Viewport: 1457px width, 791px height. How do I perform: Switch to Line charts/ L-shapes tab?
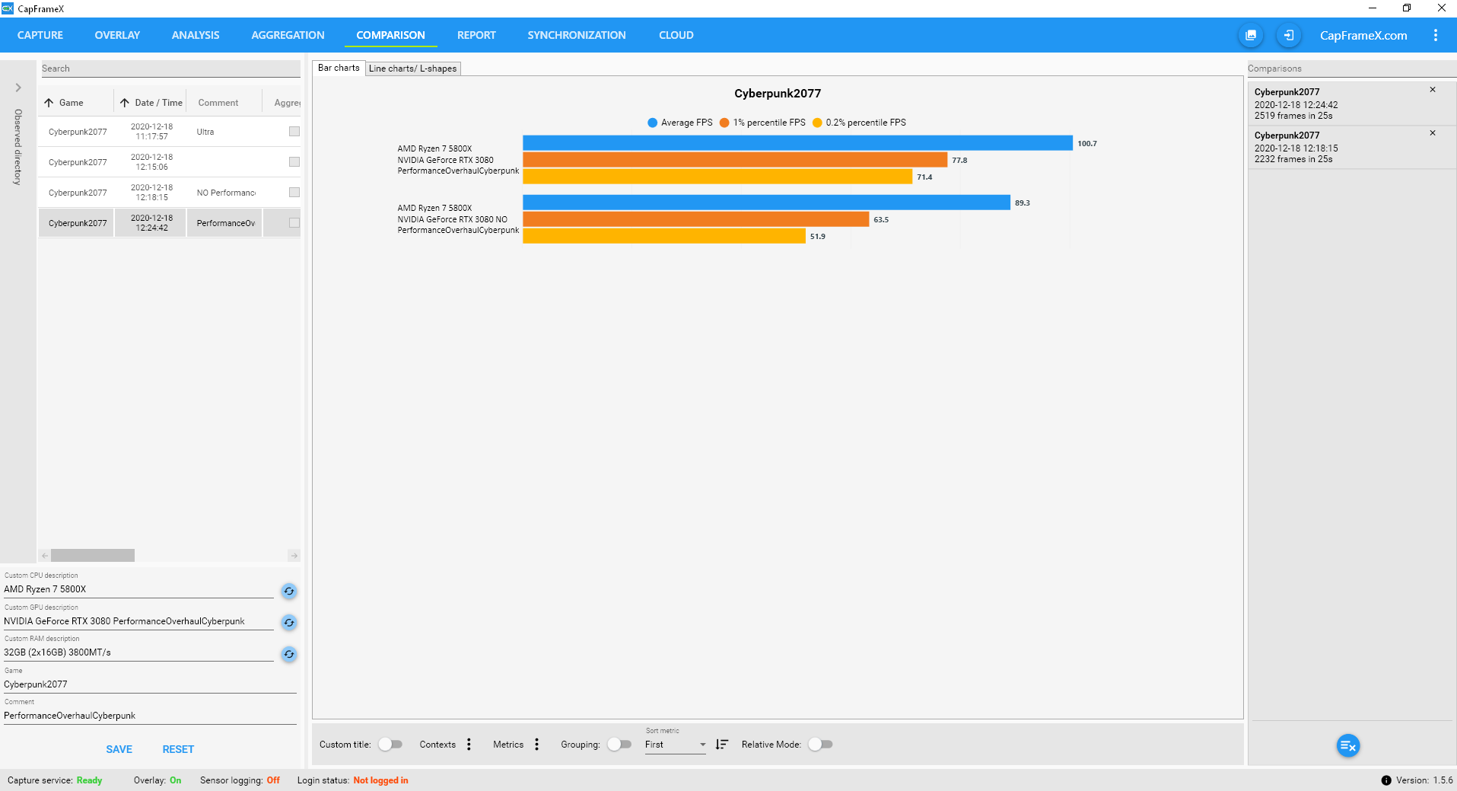pyautogui.click(x=413, y=69)
